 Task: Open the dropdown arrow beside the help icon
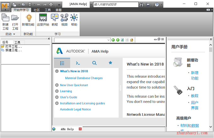pos(161,5)
